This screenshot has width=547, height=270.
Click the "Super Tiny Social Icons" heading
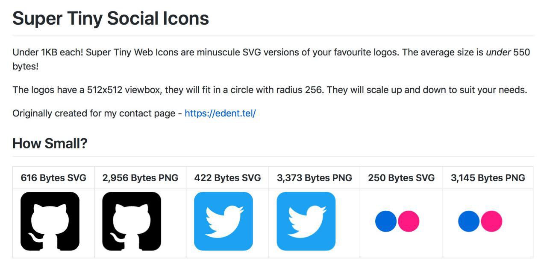click(x=111, y=18)
